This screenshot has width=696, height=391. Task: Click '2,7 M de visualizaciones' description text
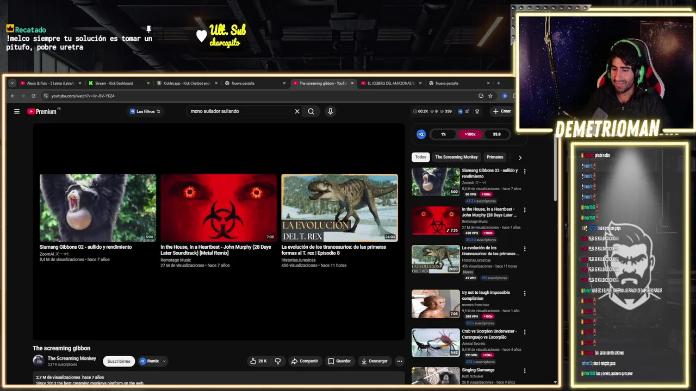[x=58, y=377]
